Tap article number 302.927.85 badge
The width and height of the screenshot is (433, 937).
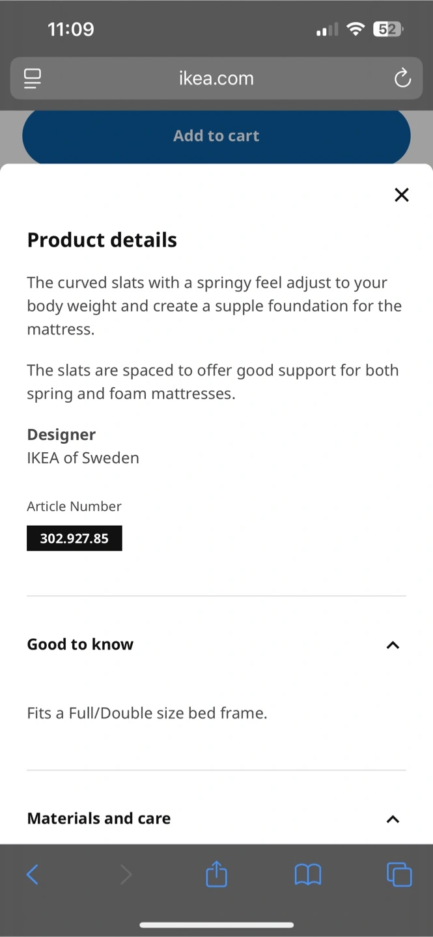(x=74, y=538)
